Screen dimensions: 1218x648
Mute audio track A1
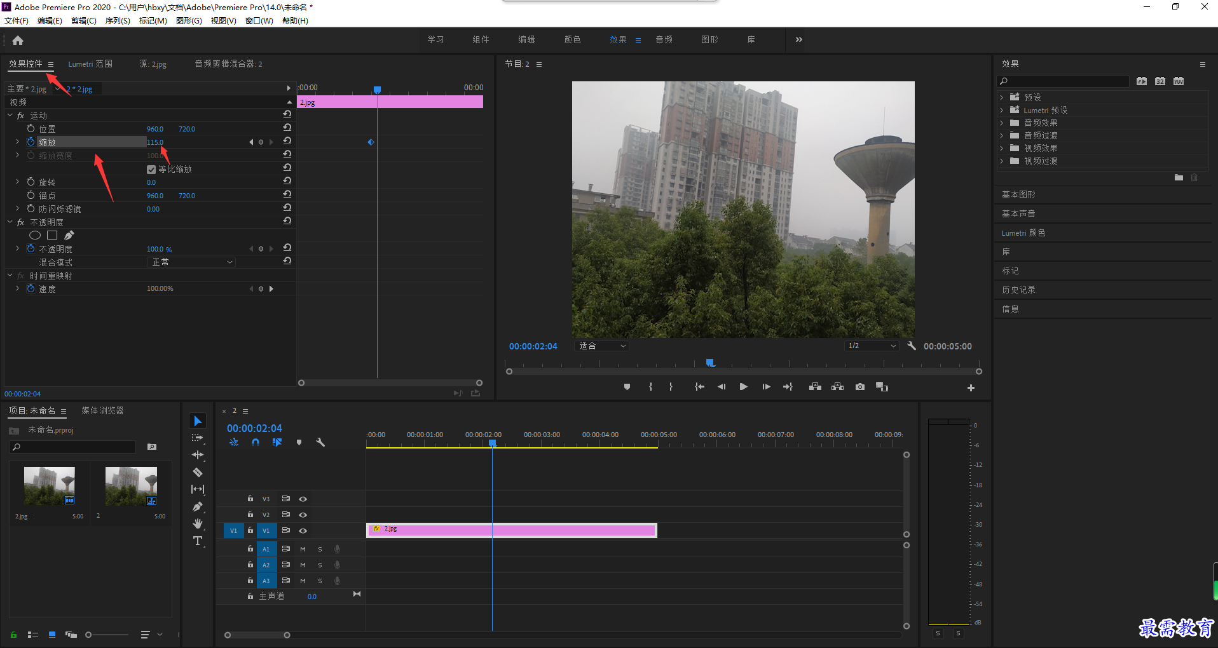(x=303, y=549)
